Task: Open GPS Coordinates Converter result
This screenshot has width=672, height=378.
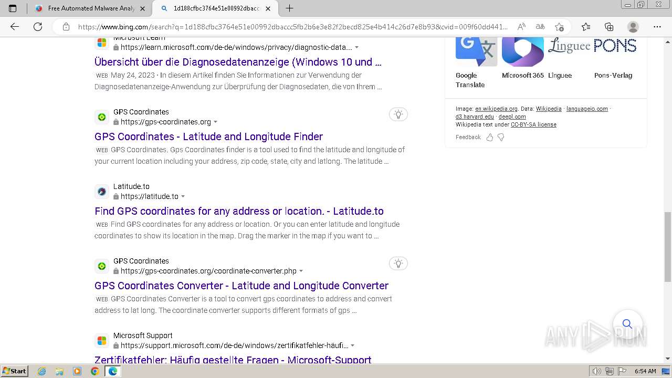Action: tap(241, 286)
